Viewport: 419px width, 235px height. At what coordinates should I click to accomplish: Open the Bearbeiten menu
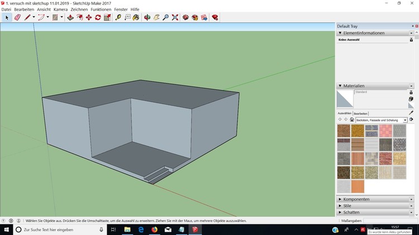(x=24, y=9)
